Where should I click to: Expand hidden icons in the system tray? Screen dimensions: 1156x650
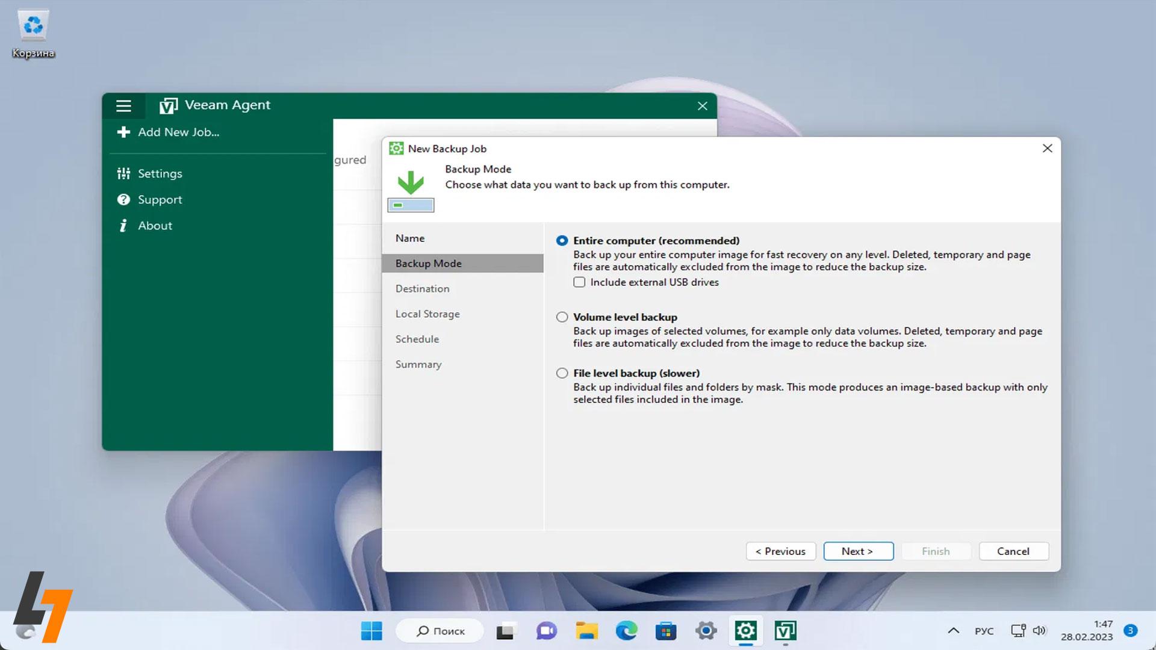[x=954, y=631]
